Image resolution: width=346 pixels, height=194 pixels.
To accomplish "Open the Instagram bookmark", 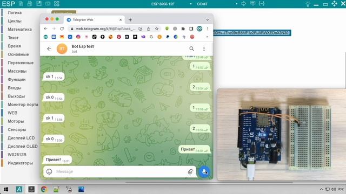I will 78,37.
